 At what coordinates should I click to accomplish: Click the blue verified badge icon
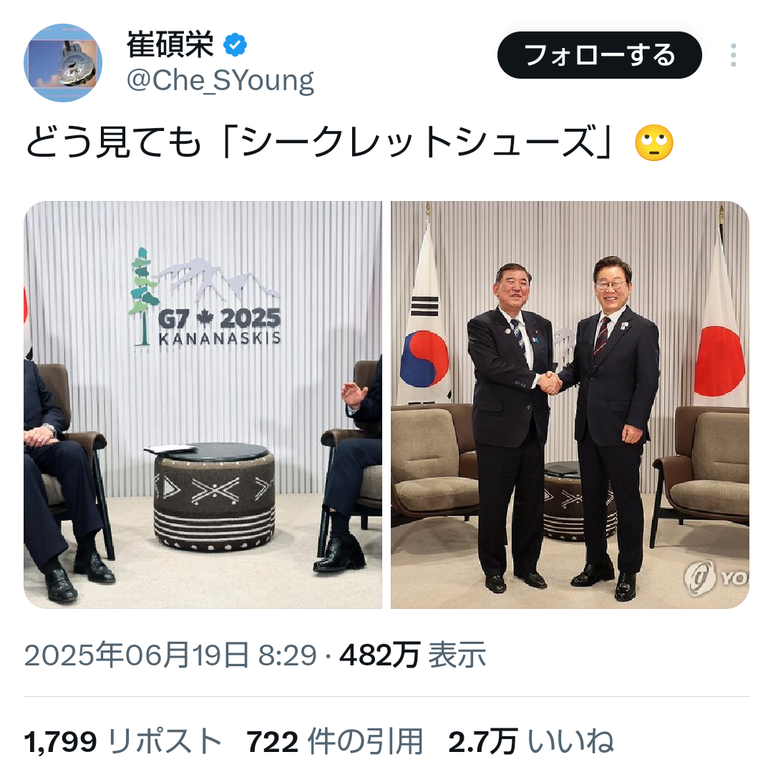click(x=235, y=45)
